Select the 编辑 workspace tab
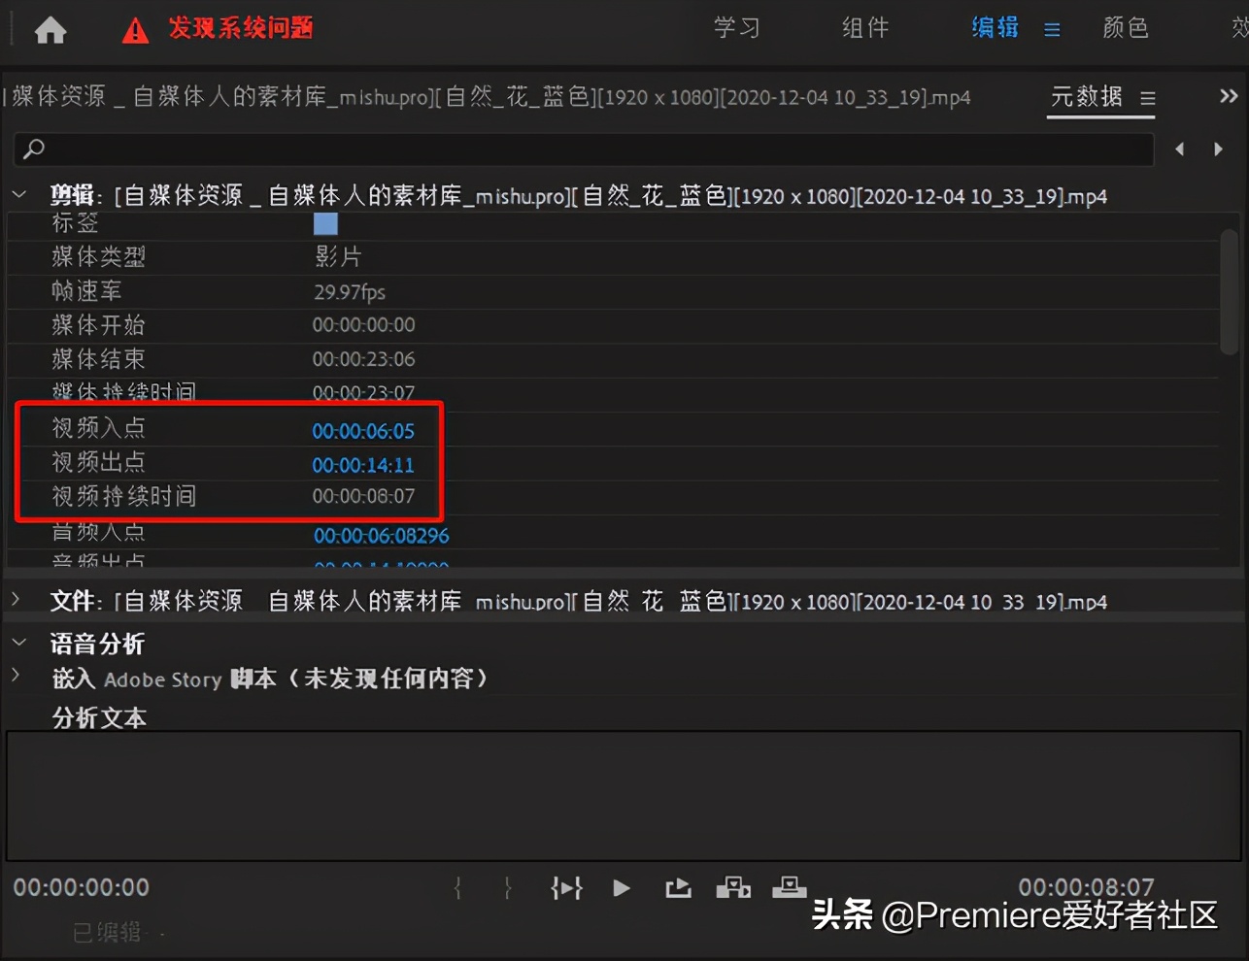This screenshot has width=1249, height=961. tap(993, 29)
